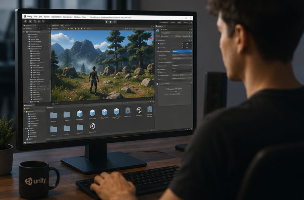Open the Component menu
This screenshot has height=200, width=304.
[x=68, y=17]
